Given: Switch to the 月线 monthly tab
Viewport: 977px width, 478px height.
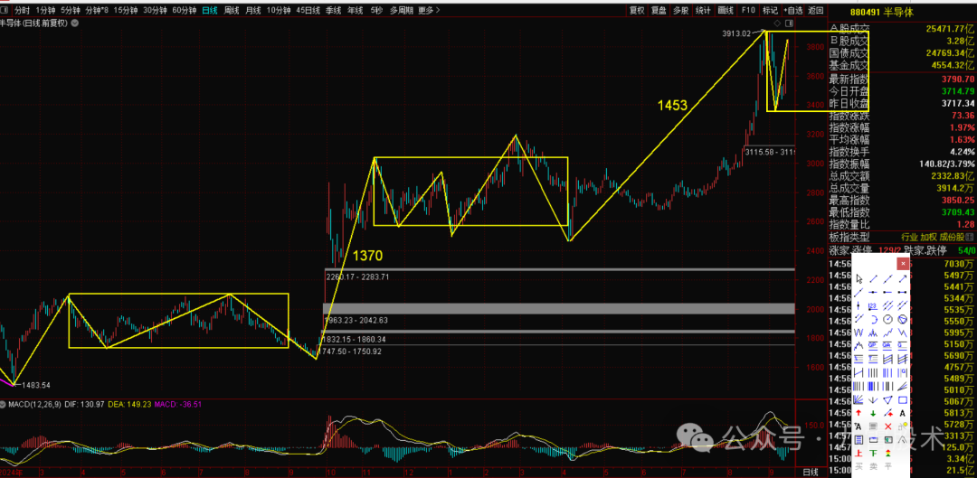Looking at the screenshot, I should click(x=253, y=10).
